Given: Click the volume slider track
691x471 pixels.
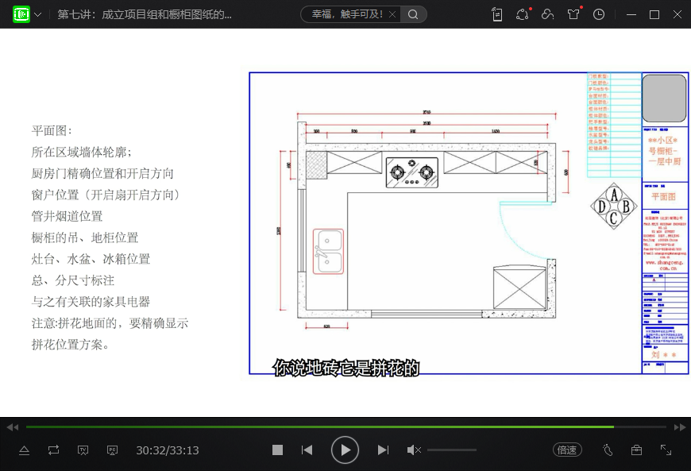Looking at the screenshot, I should click(451, 450).
